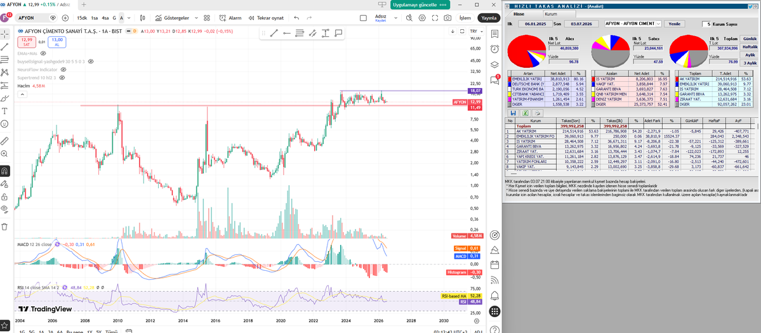The width and height of the screenshot is (761, 333).
Task: Open the AFYON symbol search field
Action: pyautogui.click(x=36, y=18)
